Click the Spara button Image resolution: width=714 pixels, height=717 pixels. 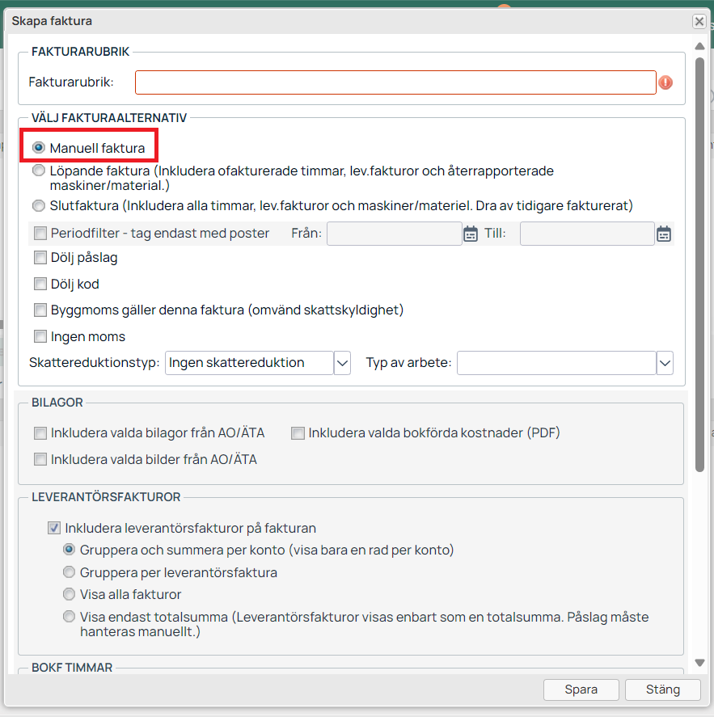581,690
